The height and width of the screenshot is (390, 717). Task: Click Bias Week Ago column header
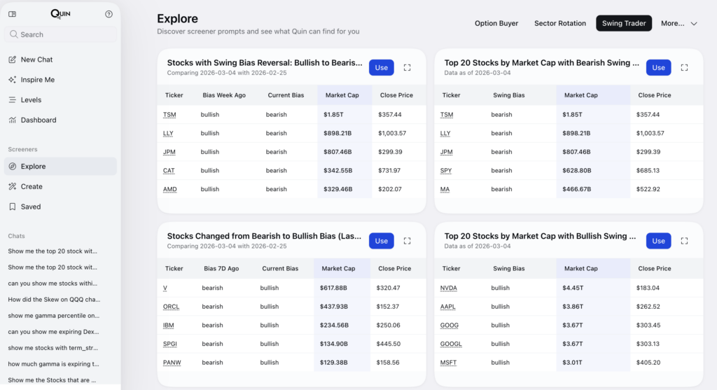224,95
